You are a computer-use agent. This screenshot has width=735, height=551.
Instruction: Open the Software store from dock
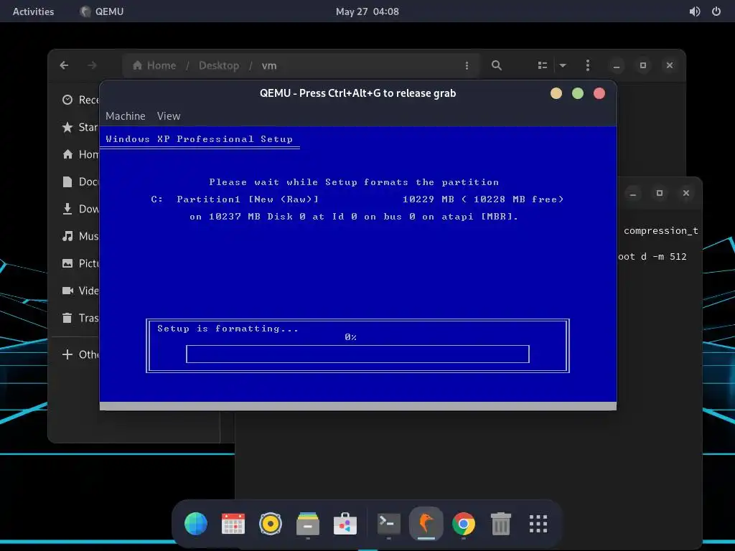coord(345,523)
